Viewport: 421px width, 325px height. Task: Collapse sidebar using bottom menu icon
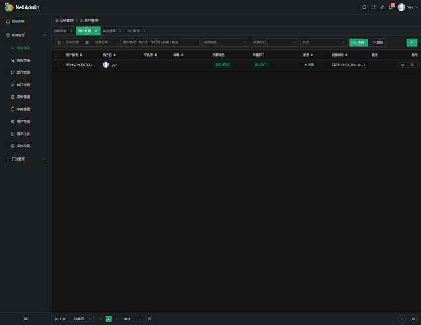[x=26, y=318]
